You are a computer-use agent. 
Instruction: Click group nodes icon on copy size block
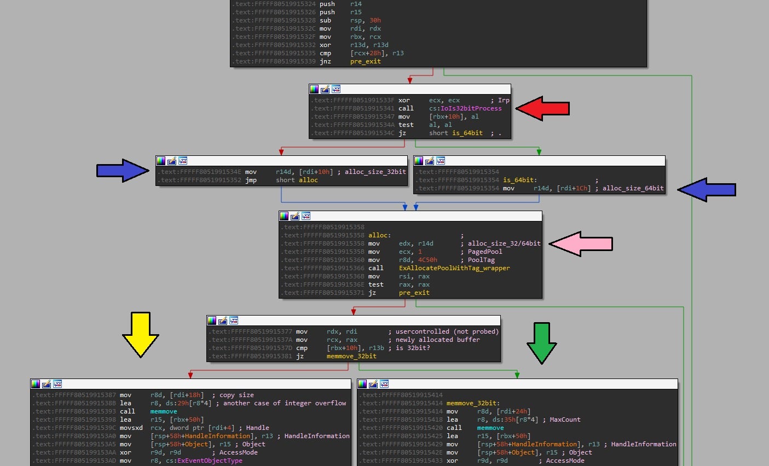(x=57, y=384)
